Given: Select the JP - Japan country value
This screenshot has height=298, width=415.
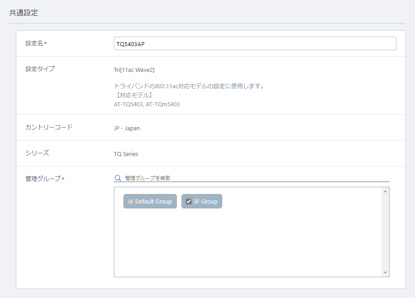Looking at the screenshot, I should pos(127,128).
